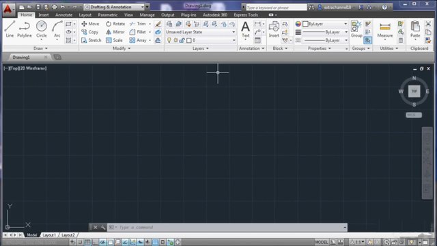
Task: Toggle MODEL space button in status bar
Action: [x=322, y=242]
